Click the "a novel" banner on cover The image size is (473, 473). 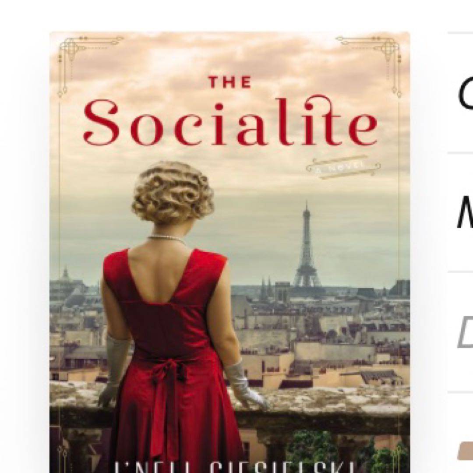(x=343, y=167)
